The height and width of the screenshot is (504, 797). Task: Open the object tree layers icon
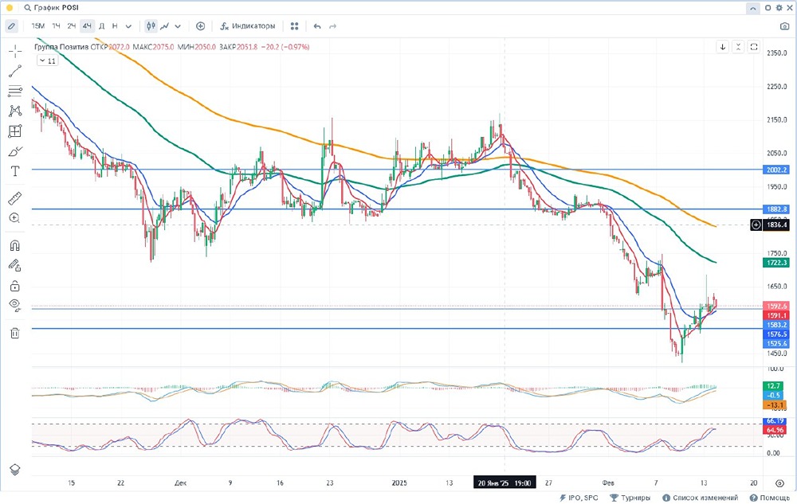pos(14,470)
